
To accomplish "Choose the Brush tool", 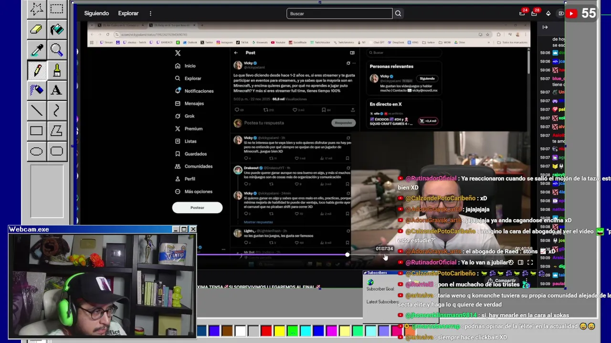I will (x=57, y=70).
